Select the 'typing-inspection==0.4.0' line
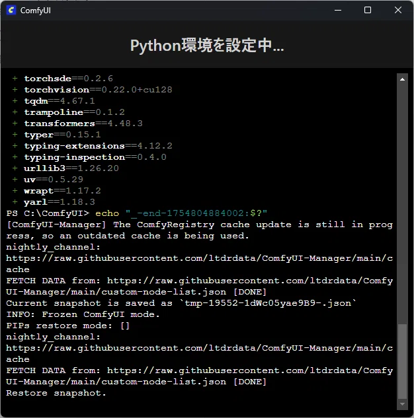The width and height of the screenshot is (414, 418). click(x=89, y=157)
